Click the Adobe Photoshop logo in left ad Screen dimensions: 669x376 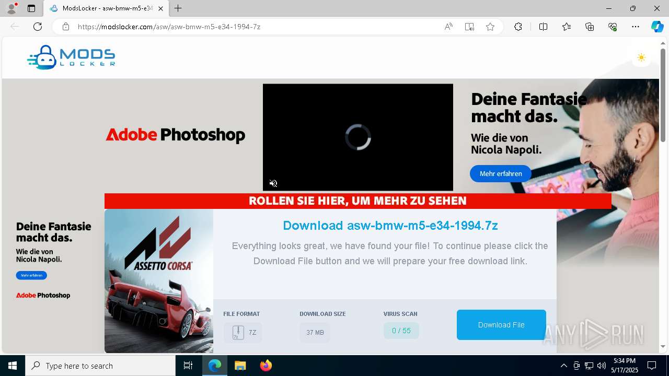pyautogui.click(x=43, y=296)
